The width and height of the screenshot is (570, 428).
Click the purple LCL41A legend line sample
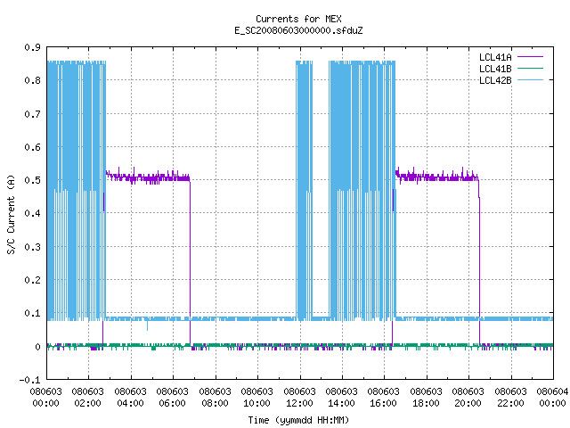coord(530,57)
